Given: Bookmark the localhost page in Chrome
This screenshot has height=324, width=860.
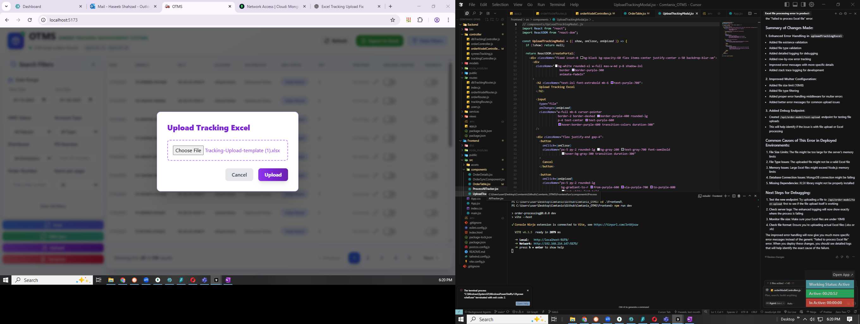Looking at the screenshot, I should (x=393, y=20).
